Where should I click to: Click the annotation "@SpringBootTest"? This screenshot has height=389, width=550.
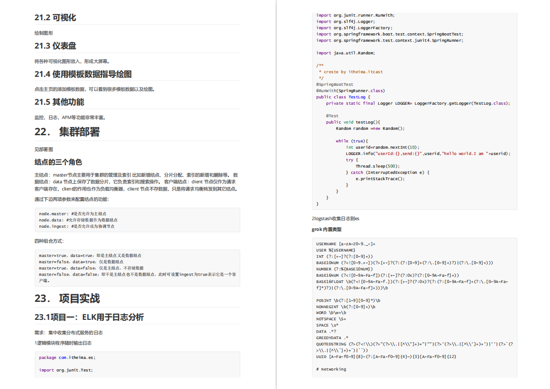[x=335, y=84]
